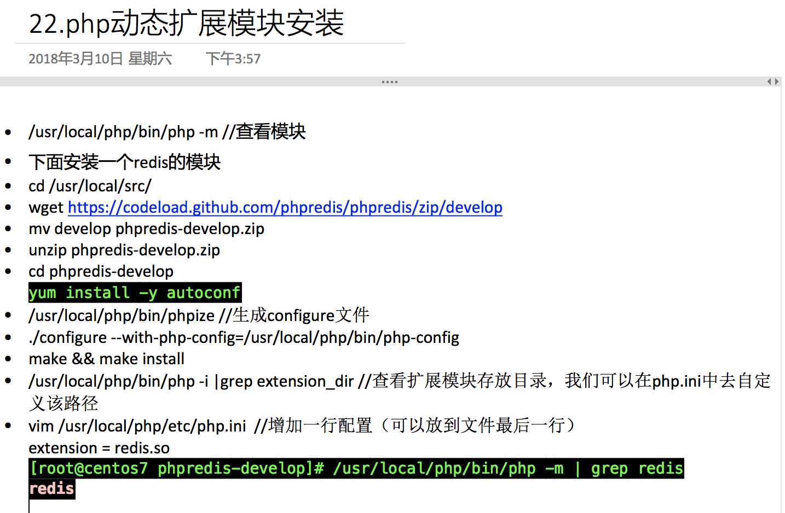Screen dimensions: 785x513
Task: Click the pink 'redis' output in terminal image
Action: click(52, 488)
